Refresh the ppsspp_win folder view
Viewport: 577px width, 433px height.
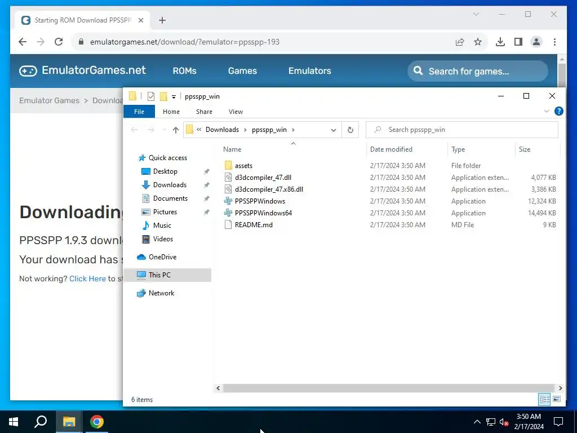(350, 130)
